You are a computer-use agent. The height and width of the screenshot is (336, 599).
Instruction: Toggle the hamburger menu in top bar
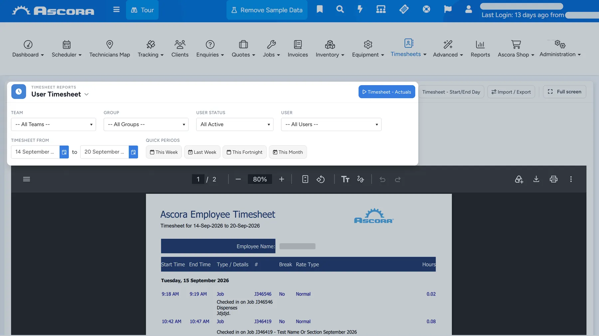click(x=116, y=10)
